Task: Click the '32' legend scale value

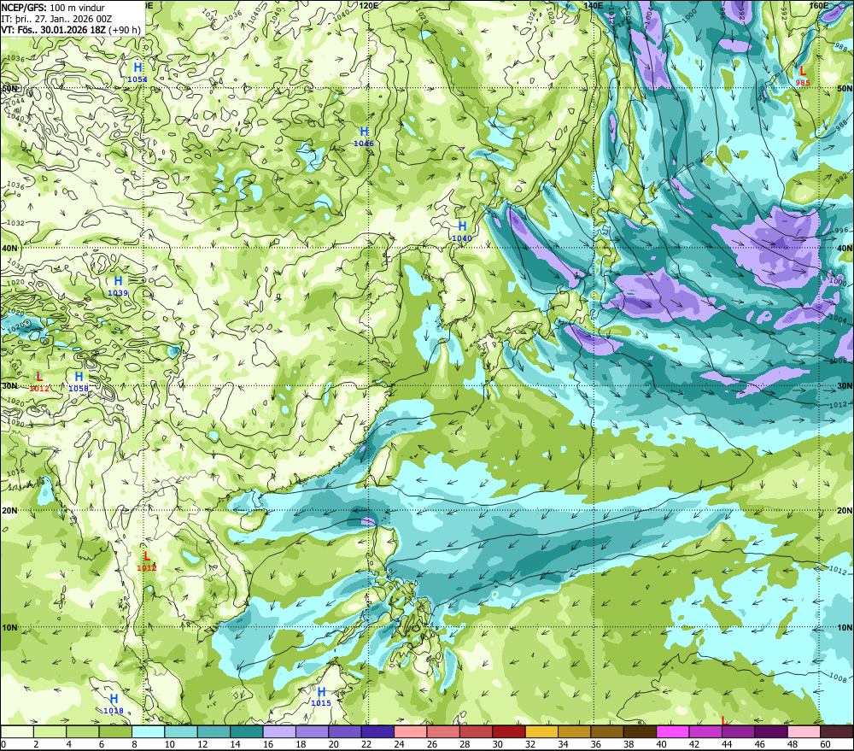Action: 530,744
